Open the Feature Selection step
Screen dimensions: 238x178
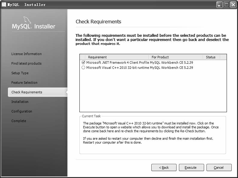click(24, 83)
